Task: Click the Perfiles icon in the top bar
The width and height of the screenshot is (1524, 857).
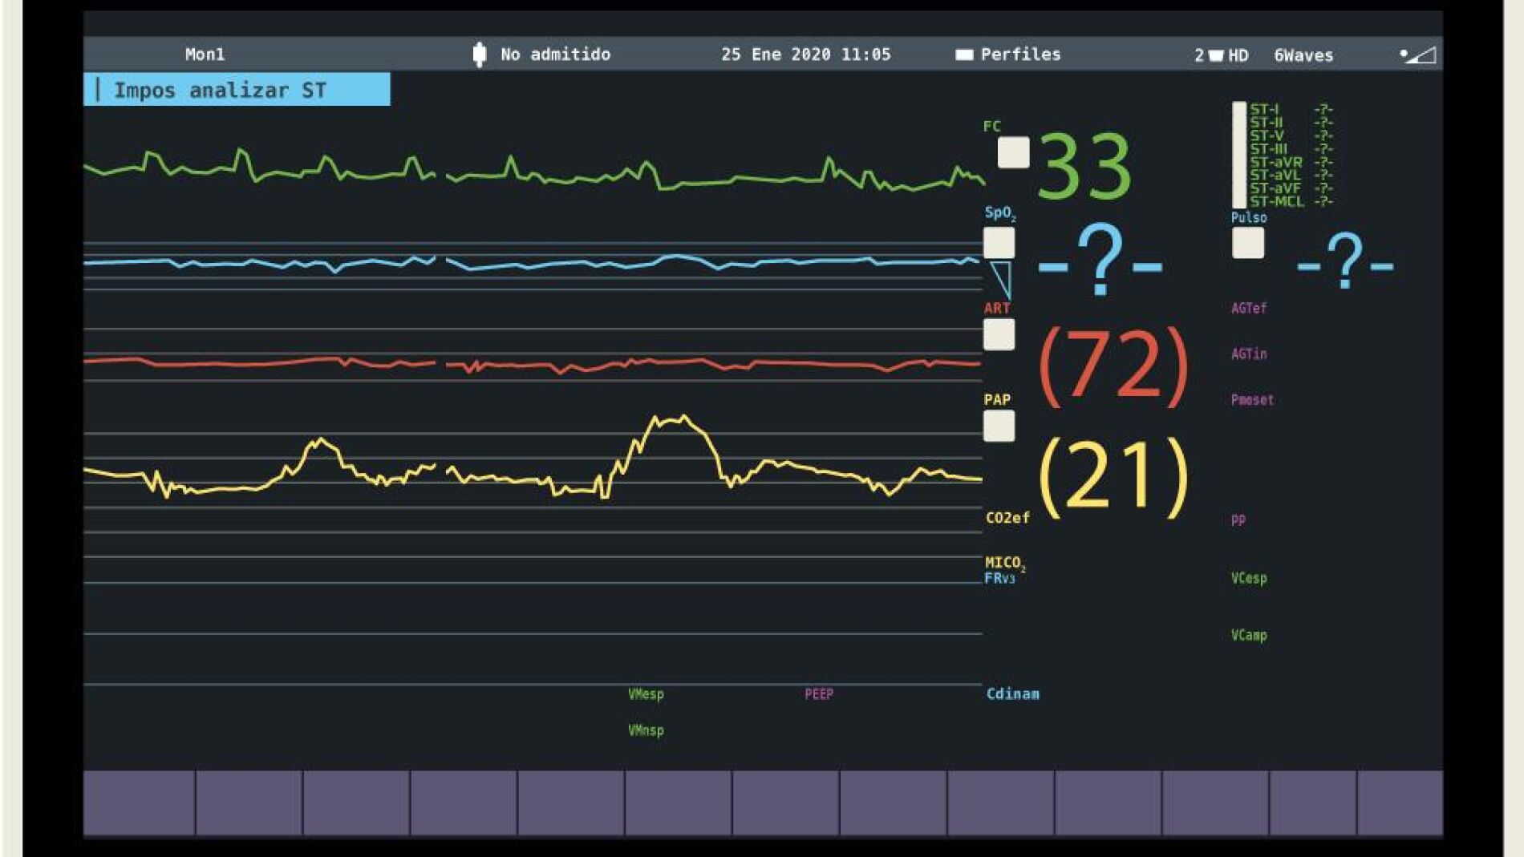Action: point(963,55)
